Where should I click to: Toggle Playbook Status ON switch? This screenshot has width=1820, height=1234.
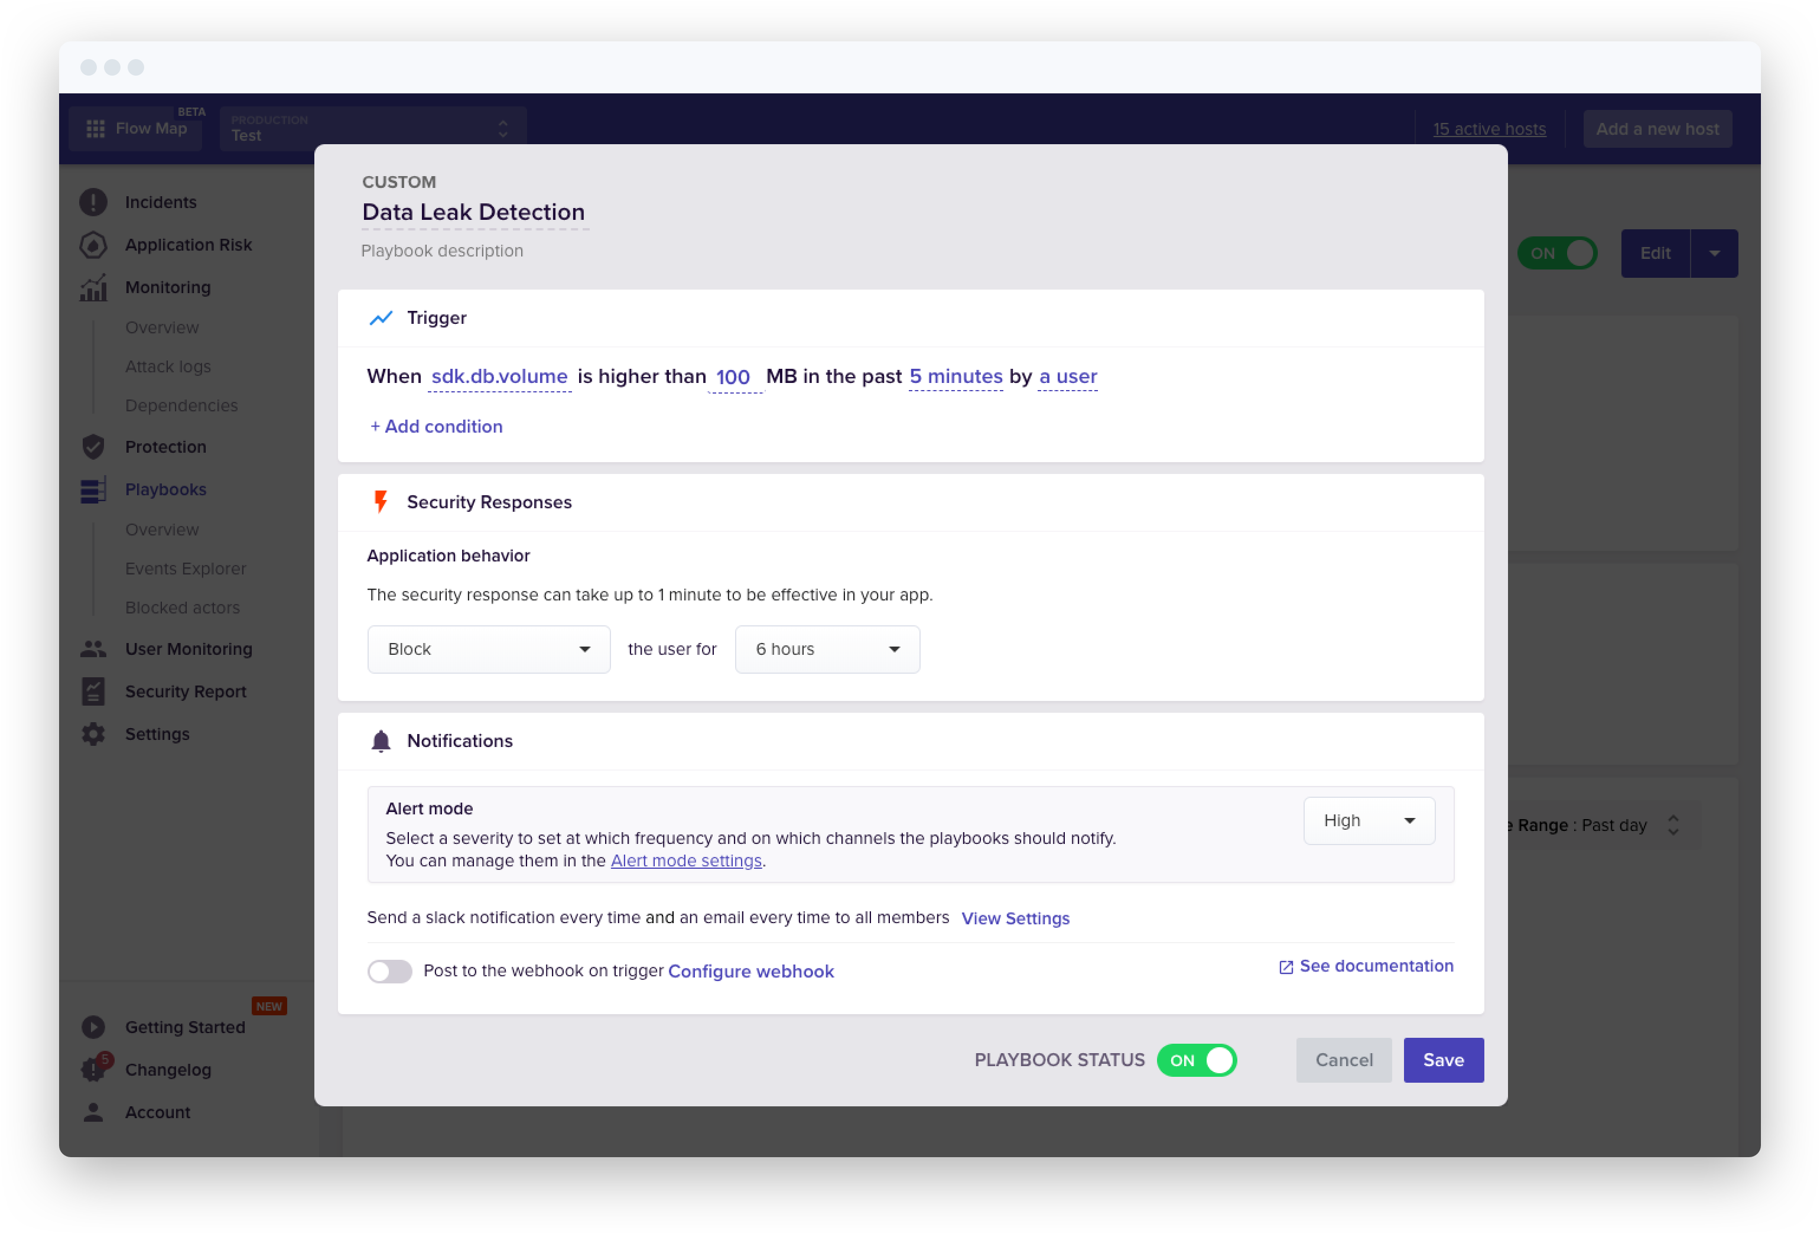tap(1196, 1060)
